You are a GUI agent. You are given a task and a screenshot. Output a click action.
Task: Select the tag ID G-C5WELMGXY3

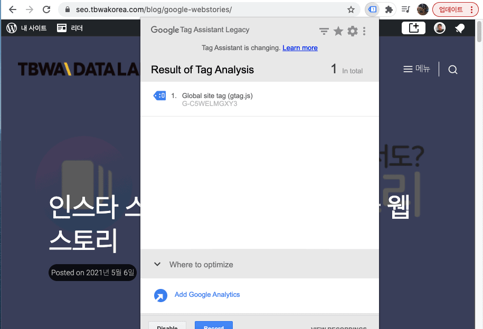(x=210, y=104)
